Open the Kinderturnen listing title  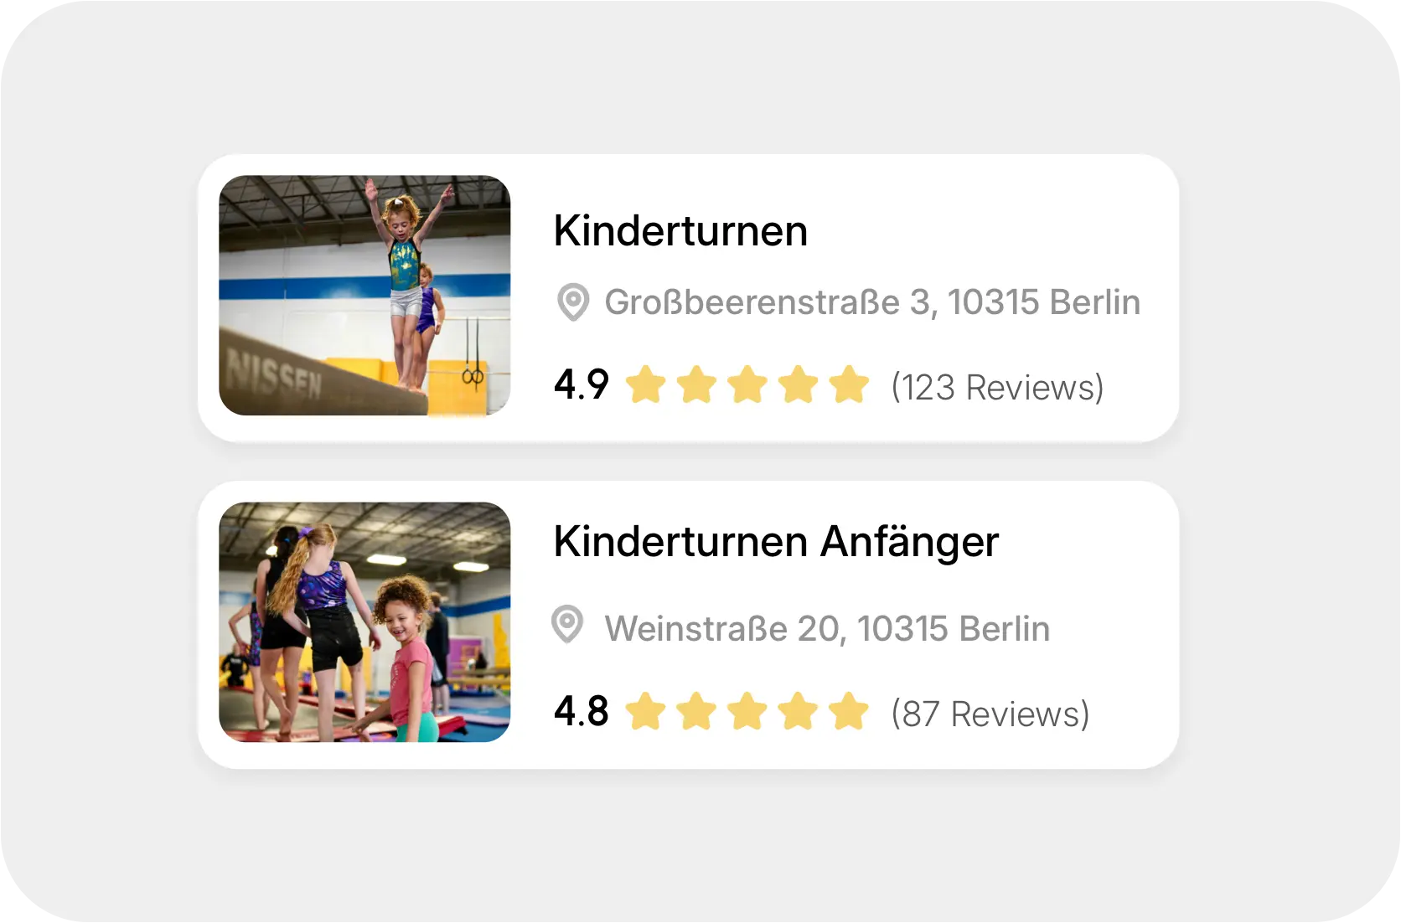point(680,231)
